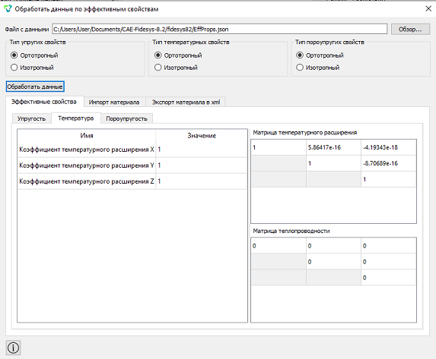Click the Значение column header
This screenshot has width=436, height=359.
202,135
